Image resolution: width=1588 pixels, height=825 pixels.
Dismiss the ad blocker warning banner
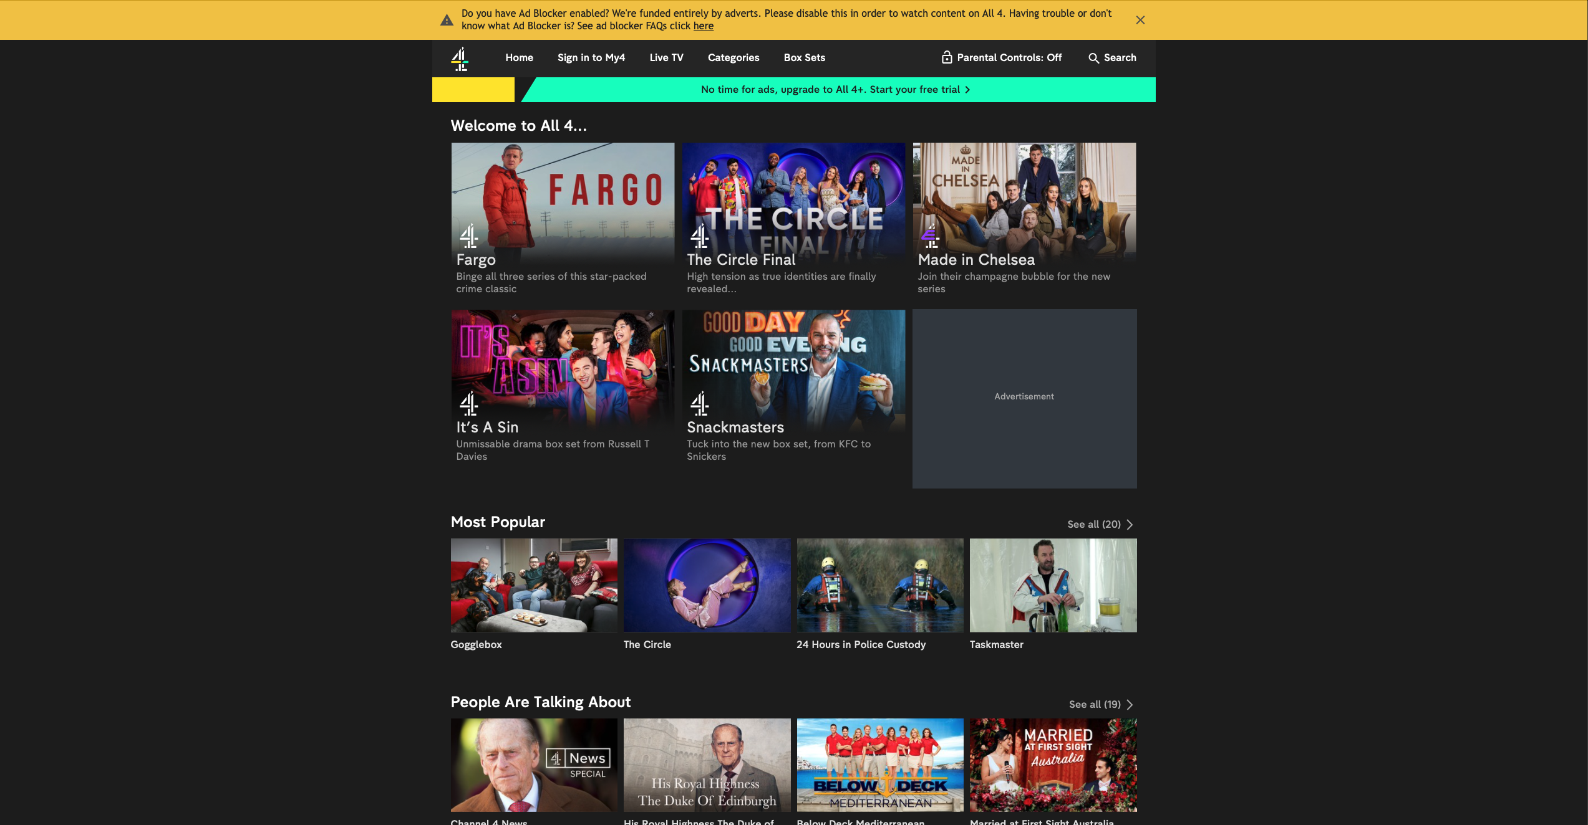pyautogui.click(x=1140, y=20)
